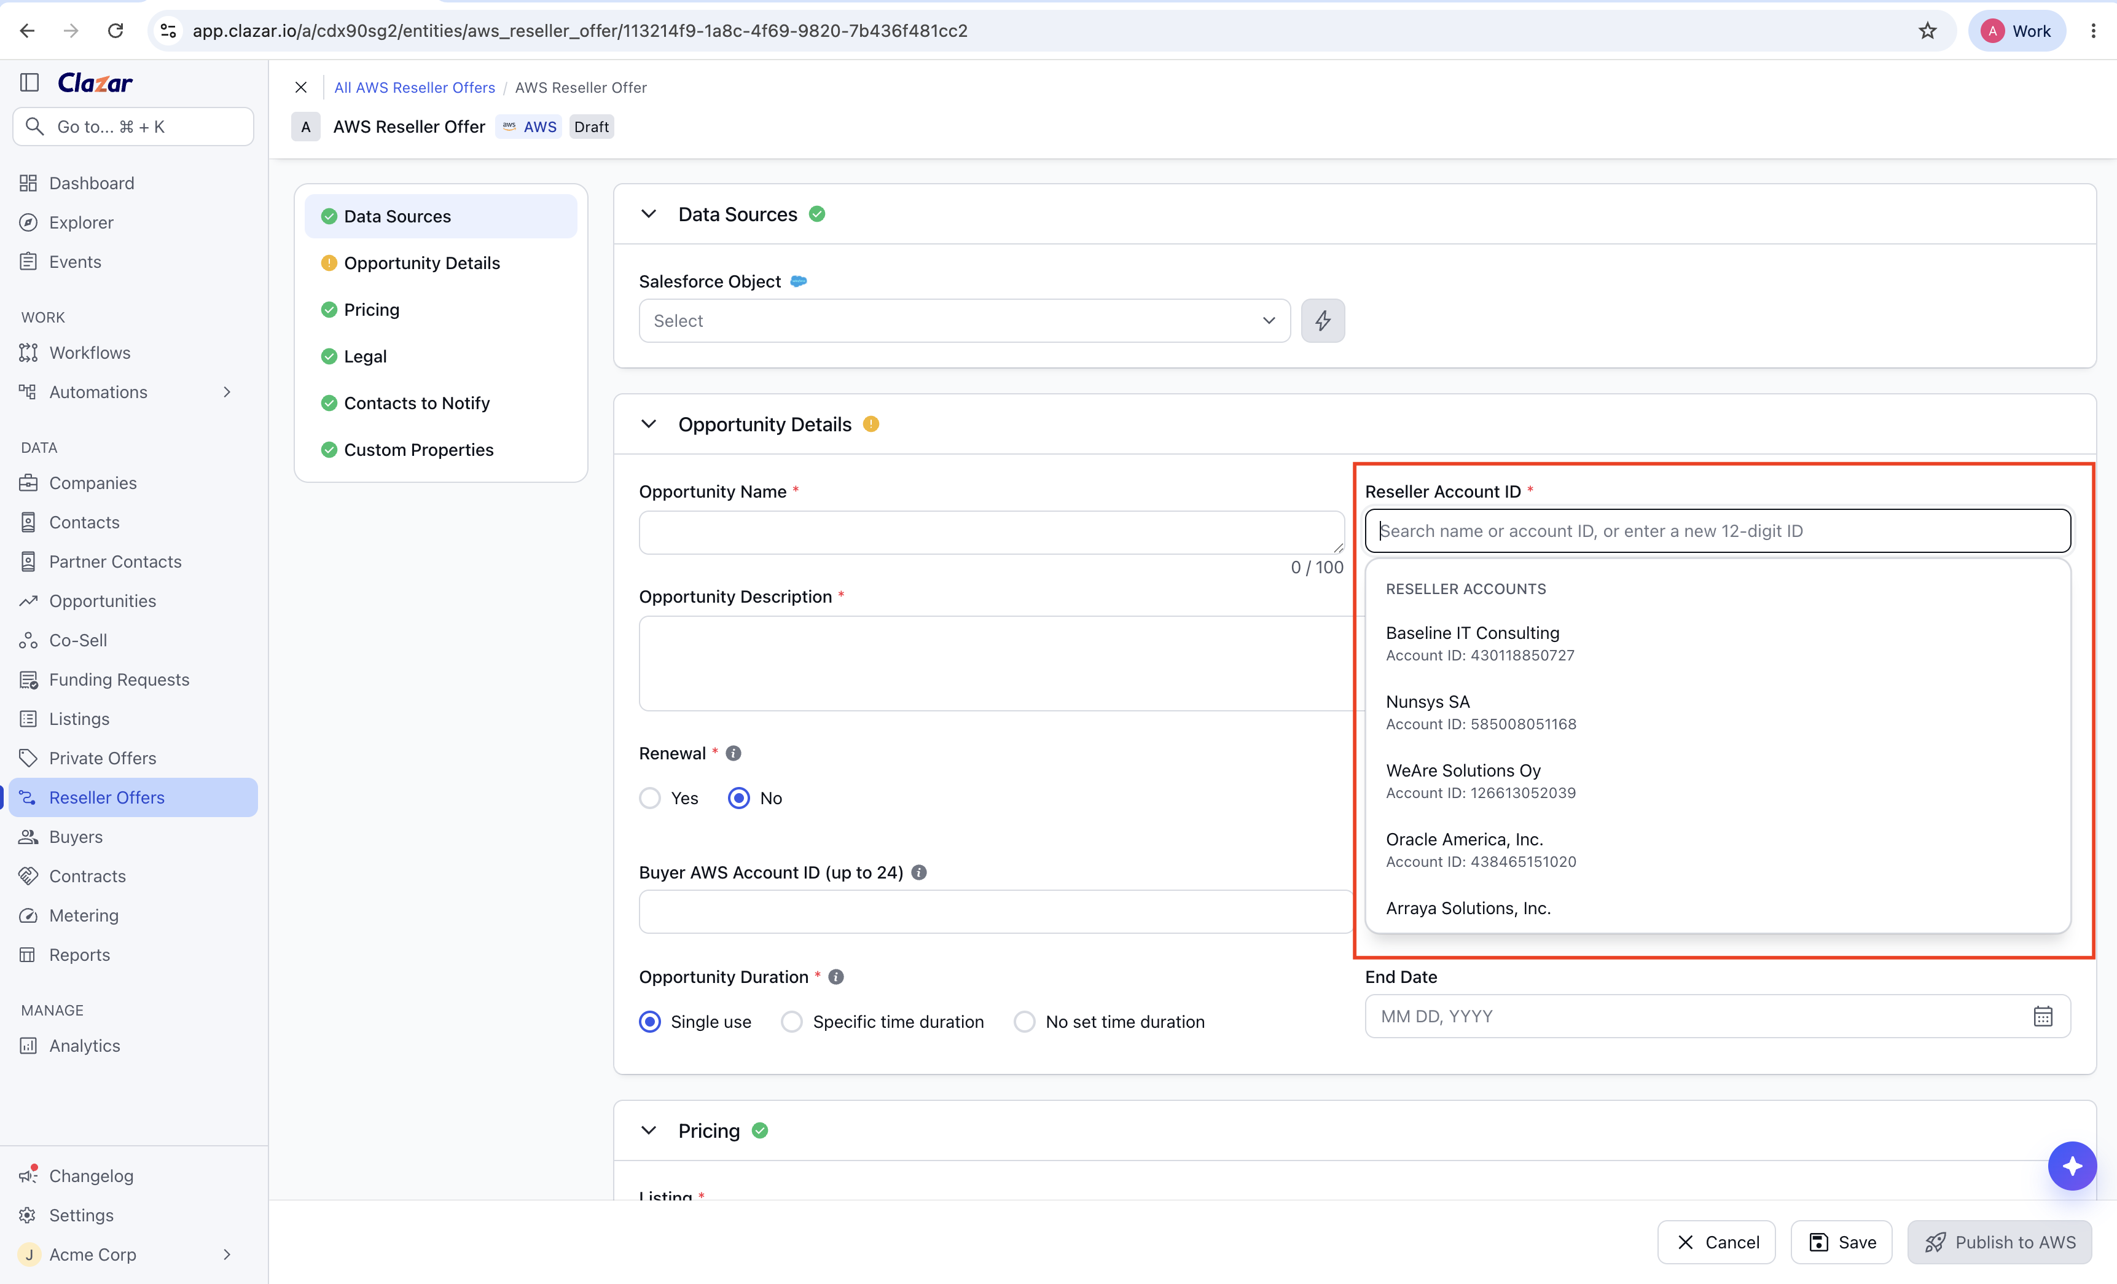This screenshot has height=1284, width=2117.
Task: Jump to Contacts to Notify step
Action: point(440,403)
